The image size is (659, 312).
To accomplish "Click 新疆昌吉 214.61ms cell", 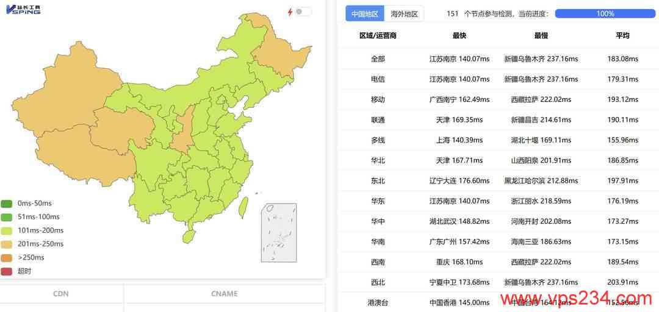I will (x=541, y=120).
